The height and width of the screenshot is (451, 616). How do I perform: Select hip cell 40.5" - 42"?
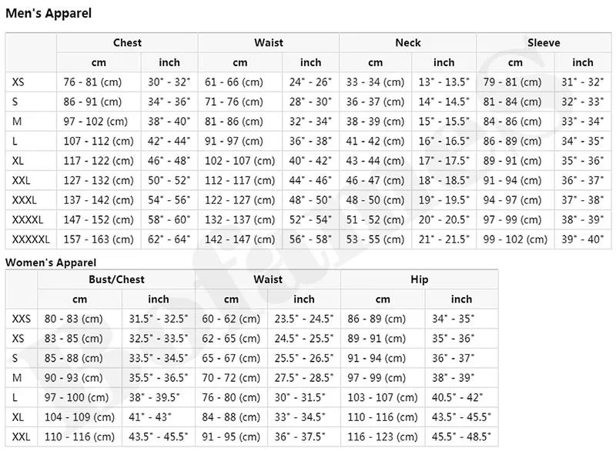pyautogui.click(x=457, y=397)
